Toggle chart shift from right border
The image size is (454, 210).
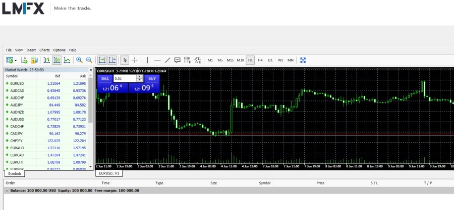point(112,60)
